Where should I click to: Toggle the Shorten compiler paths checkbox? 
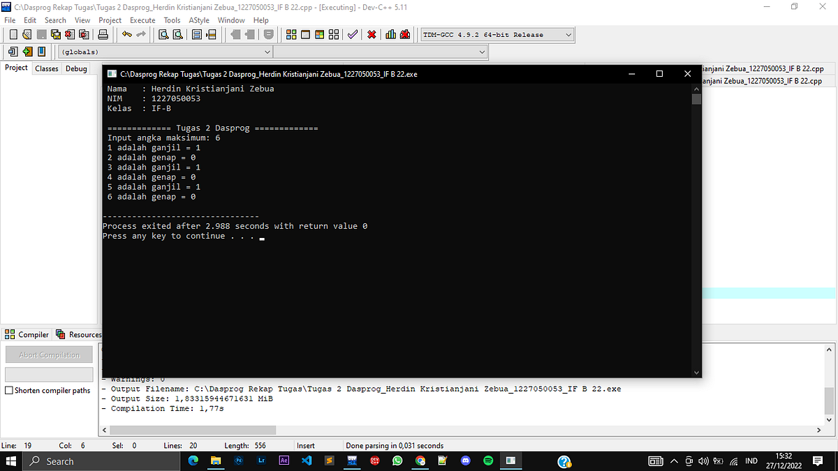click(x=9, y=391)
